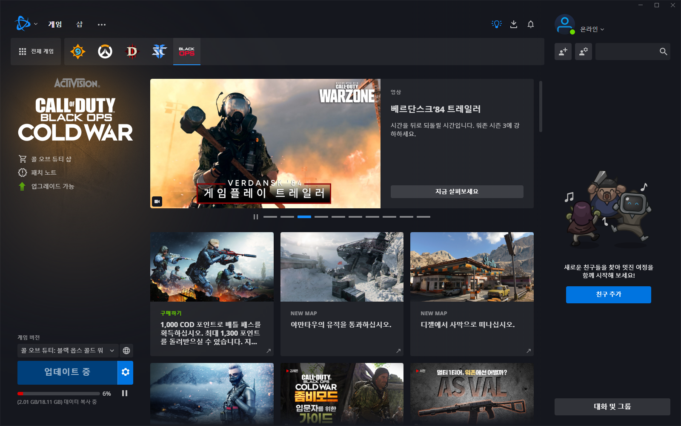Open 패치 노트 link
This screenshot has width=681, height=426.
click(44, 173)
